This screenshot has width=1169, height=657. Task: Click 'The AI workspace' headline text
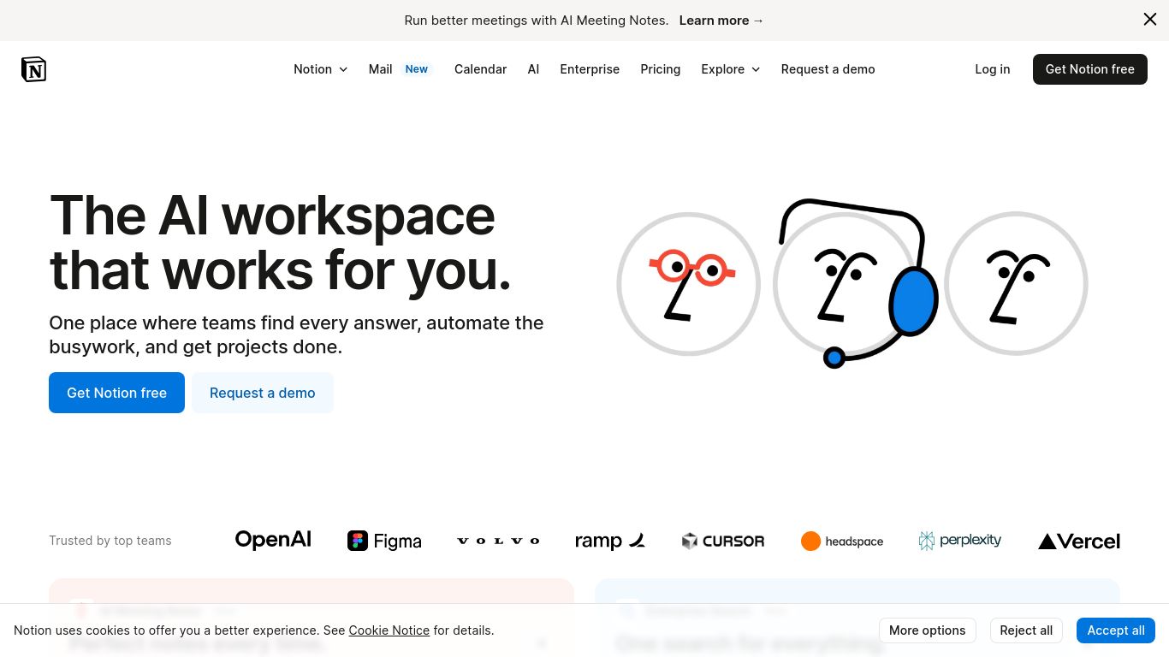272,215
